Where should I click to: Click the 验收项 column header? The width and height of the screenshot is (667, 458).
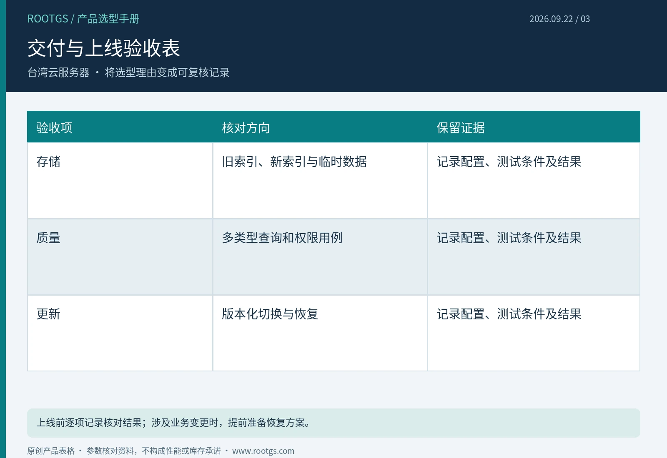tap(120, 127)
